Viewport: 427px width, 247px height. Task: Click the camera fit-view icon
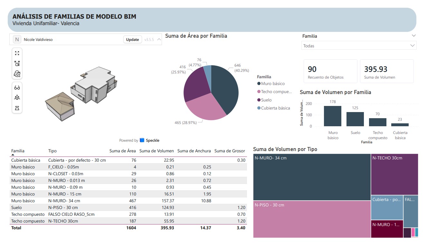(x=17, y=63)
